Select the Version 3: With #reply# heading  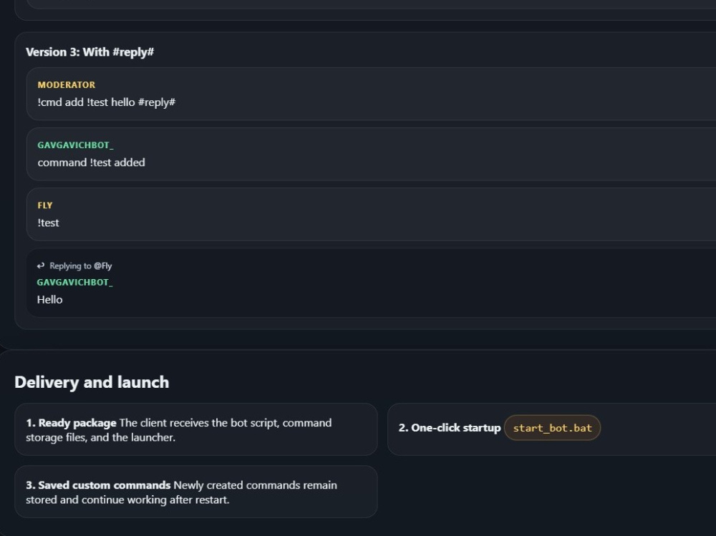pyautogui.click(x=89, y=52)
